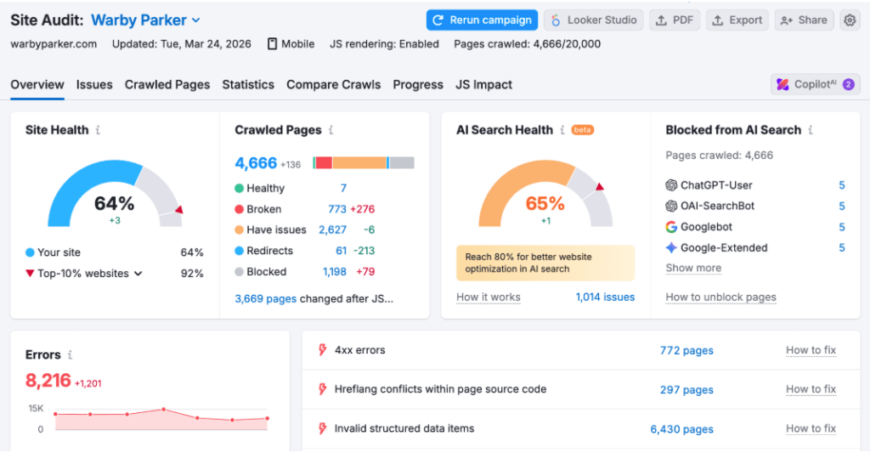Click the AI Search Health info icon
The height and width of the screenshot is (453, 870).
562,130
